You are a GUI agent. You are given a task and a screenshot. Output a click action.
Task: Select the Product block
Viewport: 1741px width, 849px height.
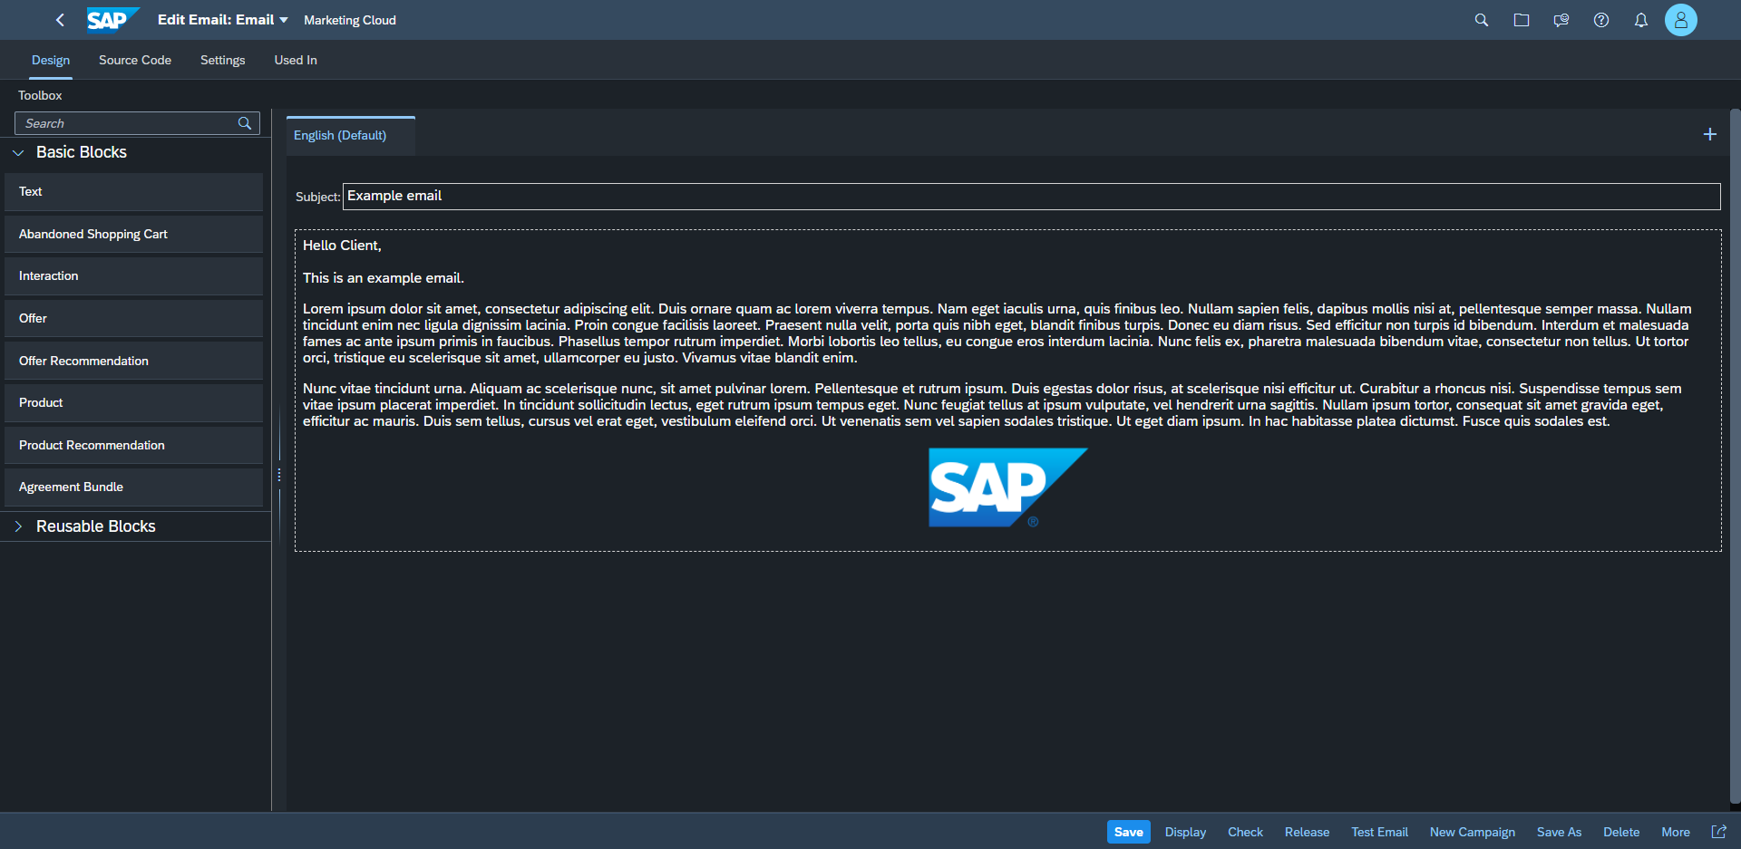click(133, 402)
